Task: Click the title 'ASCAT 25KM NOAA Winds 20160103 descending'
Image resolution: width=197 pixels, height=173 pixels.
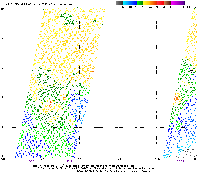Action: coord(39,5)
